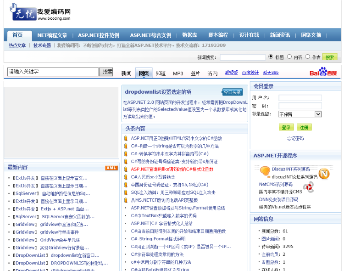
Task: Select the Baidu 知道 tab
Action: (x=161, y=73)
